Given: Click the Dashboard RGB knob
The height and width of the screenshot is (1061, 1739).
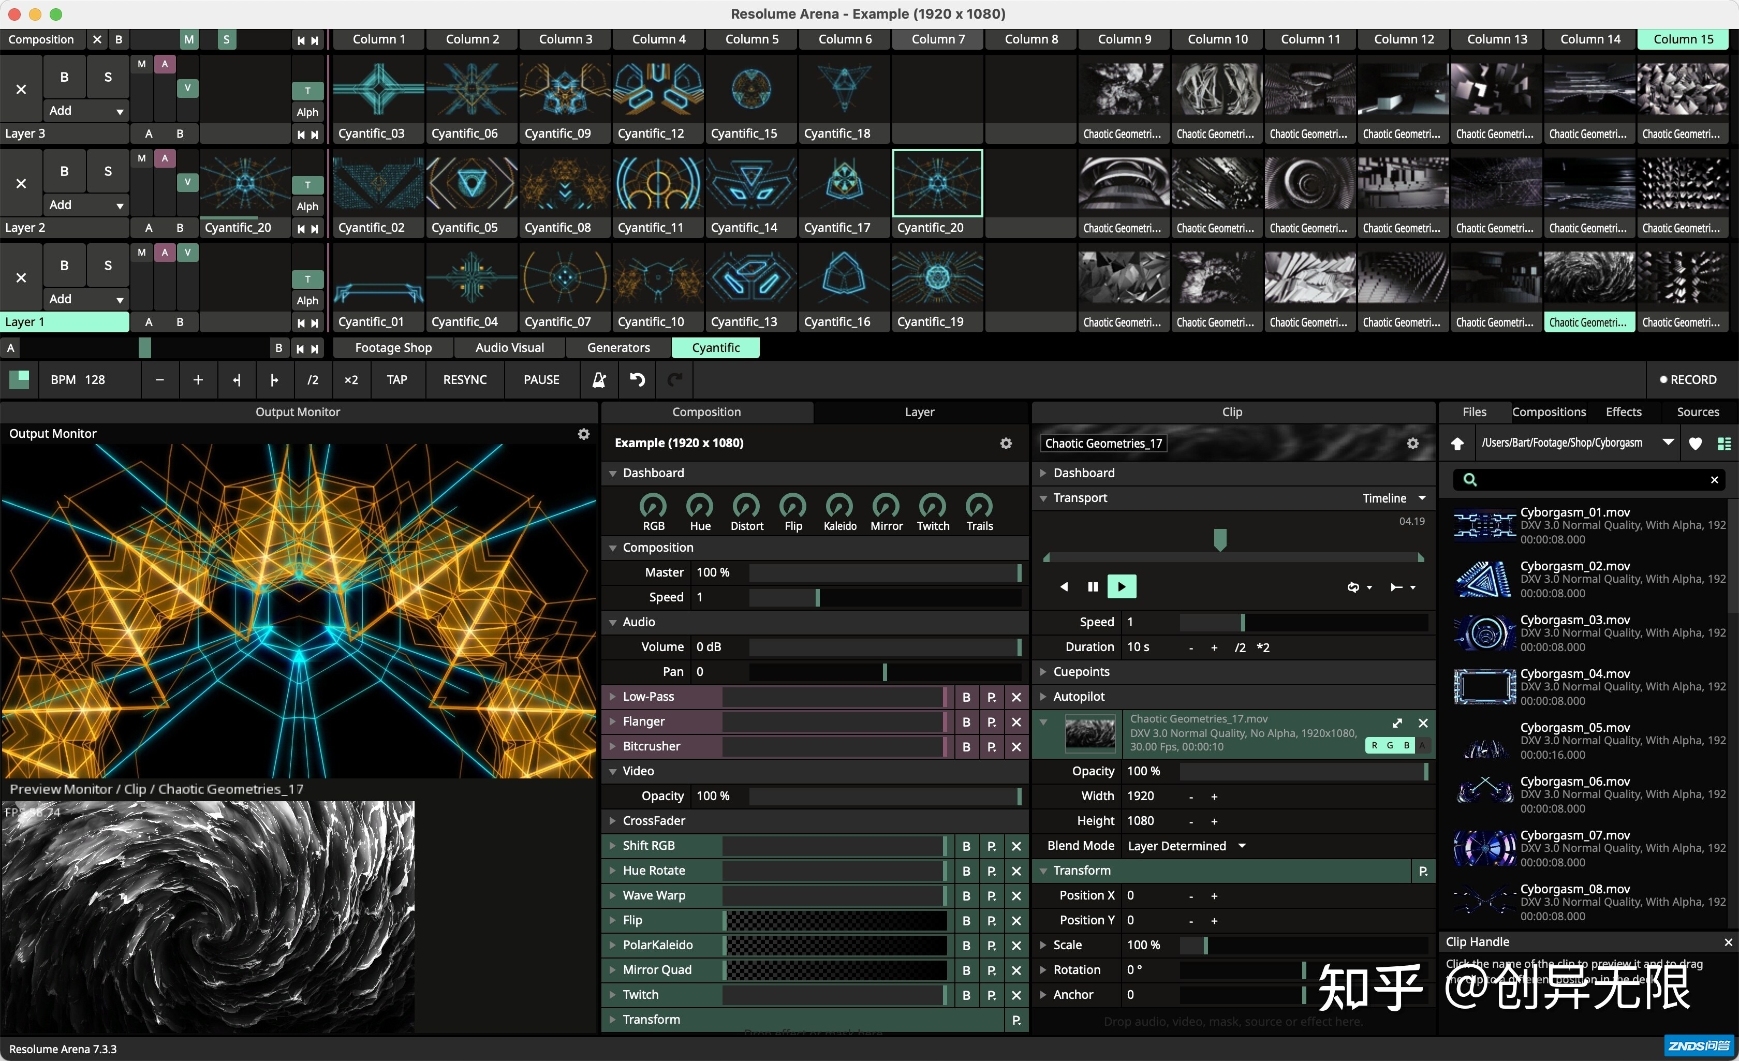Looking at the screenshot, I should click(x=653, y=506).
